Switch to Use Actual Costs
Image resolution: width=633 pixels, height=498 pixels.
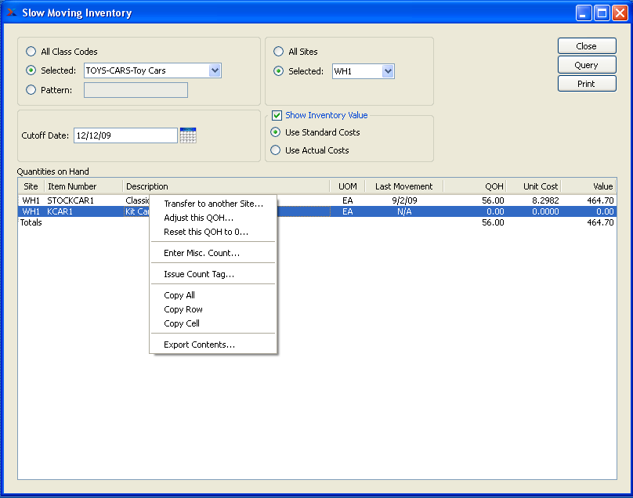[x=275, y=150]
